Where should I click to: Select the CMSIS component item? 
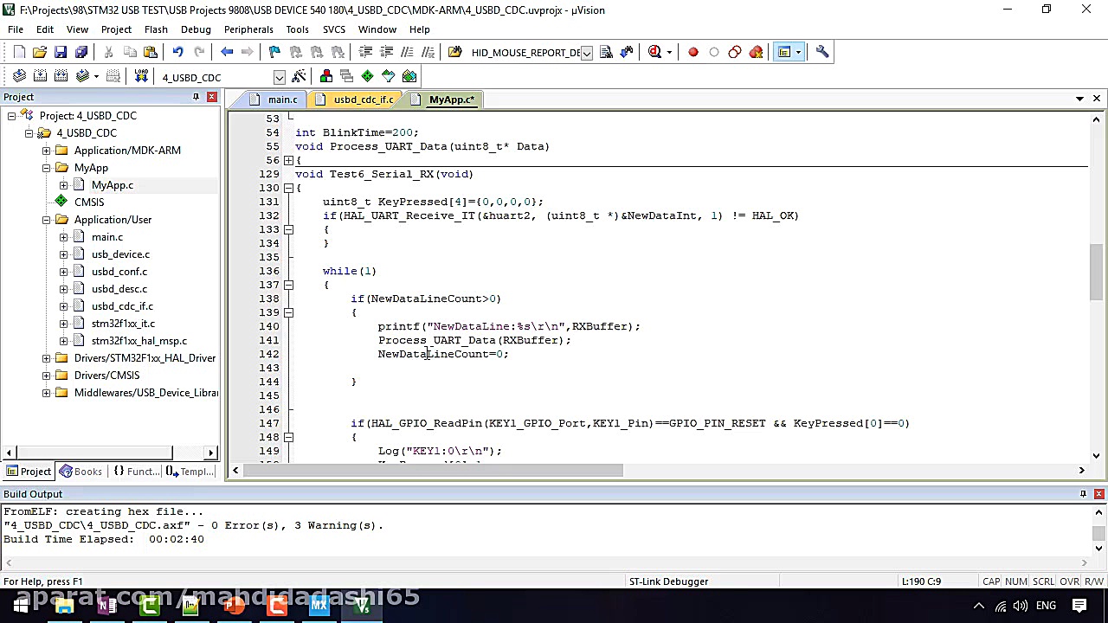[89, 202]
